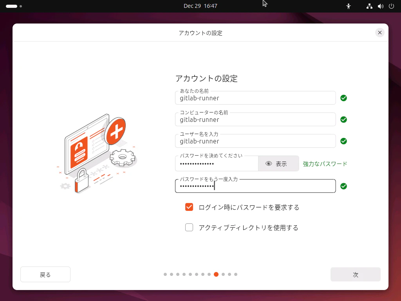Go back with the 戻る button
This screenshot has height=301, width=401.
coord(45,274)
